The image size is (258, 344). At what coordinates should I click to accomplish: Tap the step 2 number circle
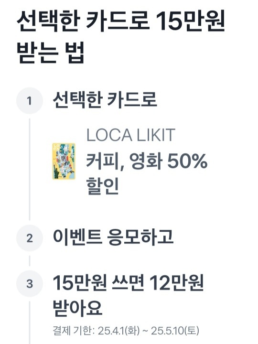tap(30, 238)
